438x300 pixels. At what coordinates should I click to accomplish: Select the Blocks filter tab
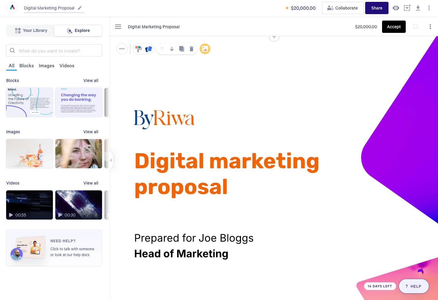26,65
